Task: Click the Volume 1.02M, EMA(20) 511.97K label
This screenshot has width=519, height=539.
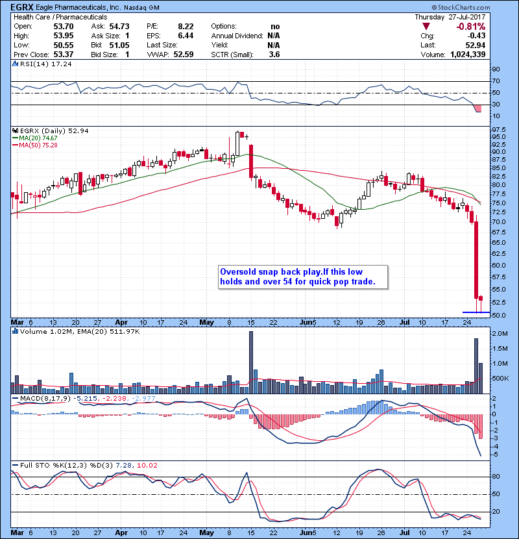Action: coord(80,332)
